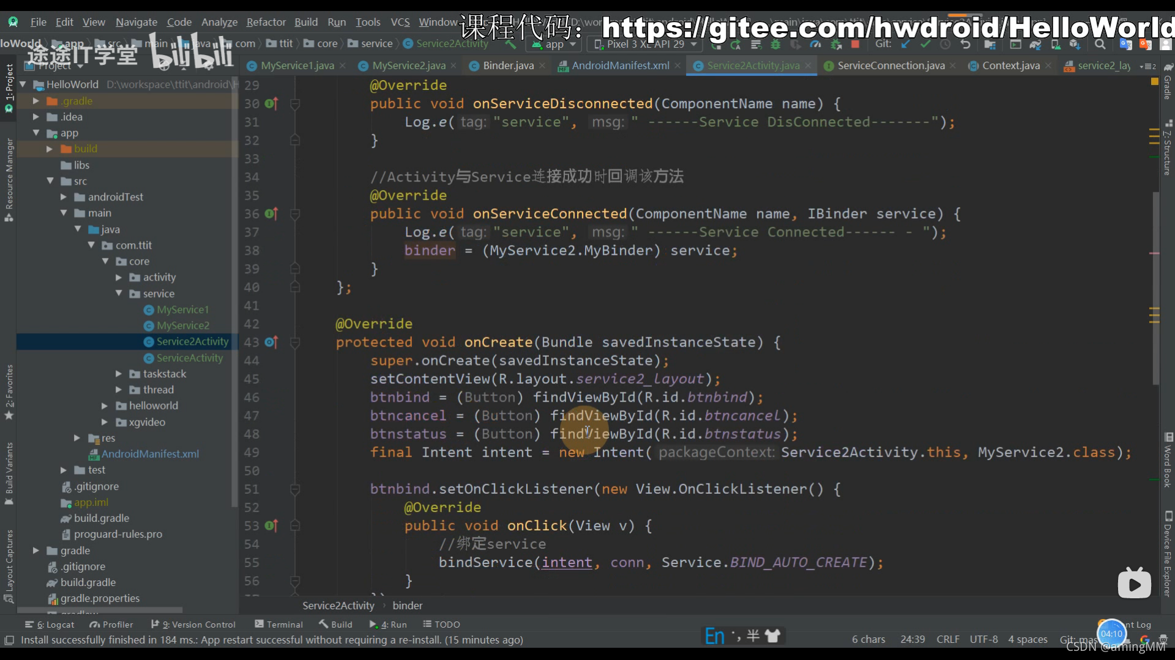
Task: Open the 6: Logcat tool window
Action: coord(50,624)
